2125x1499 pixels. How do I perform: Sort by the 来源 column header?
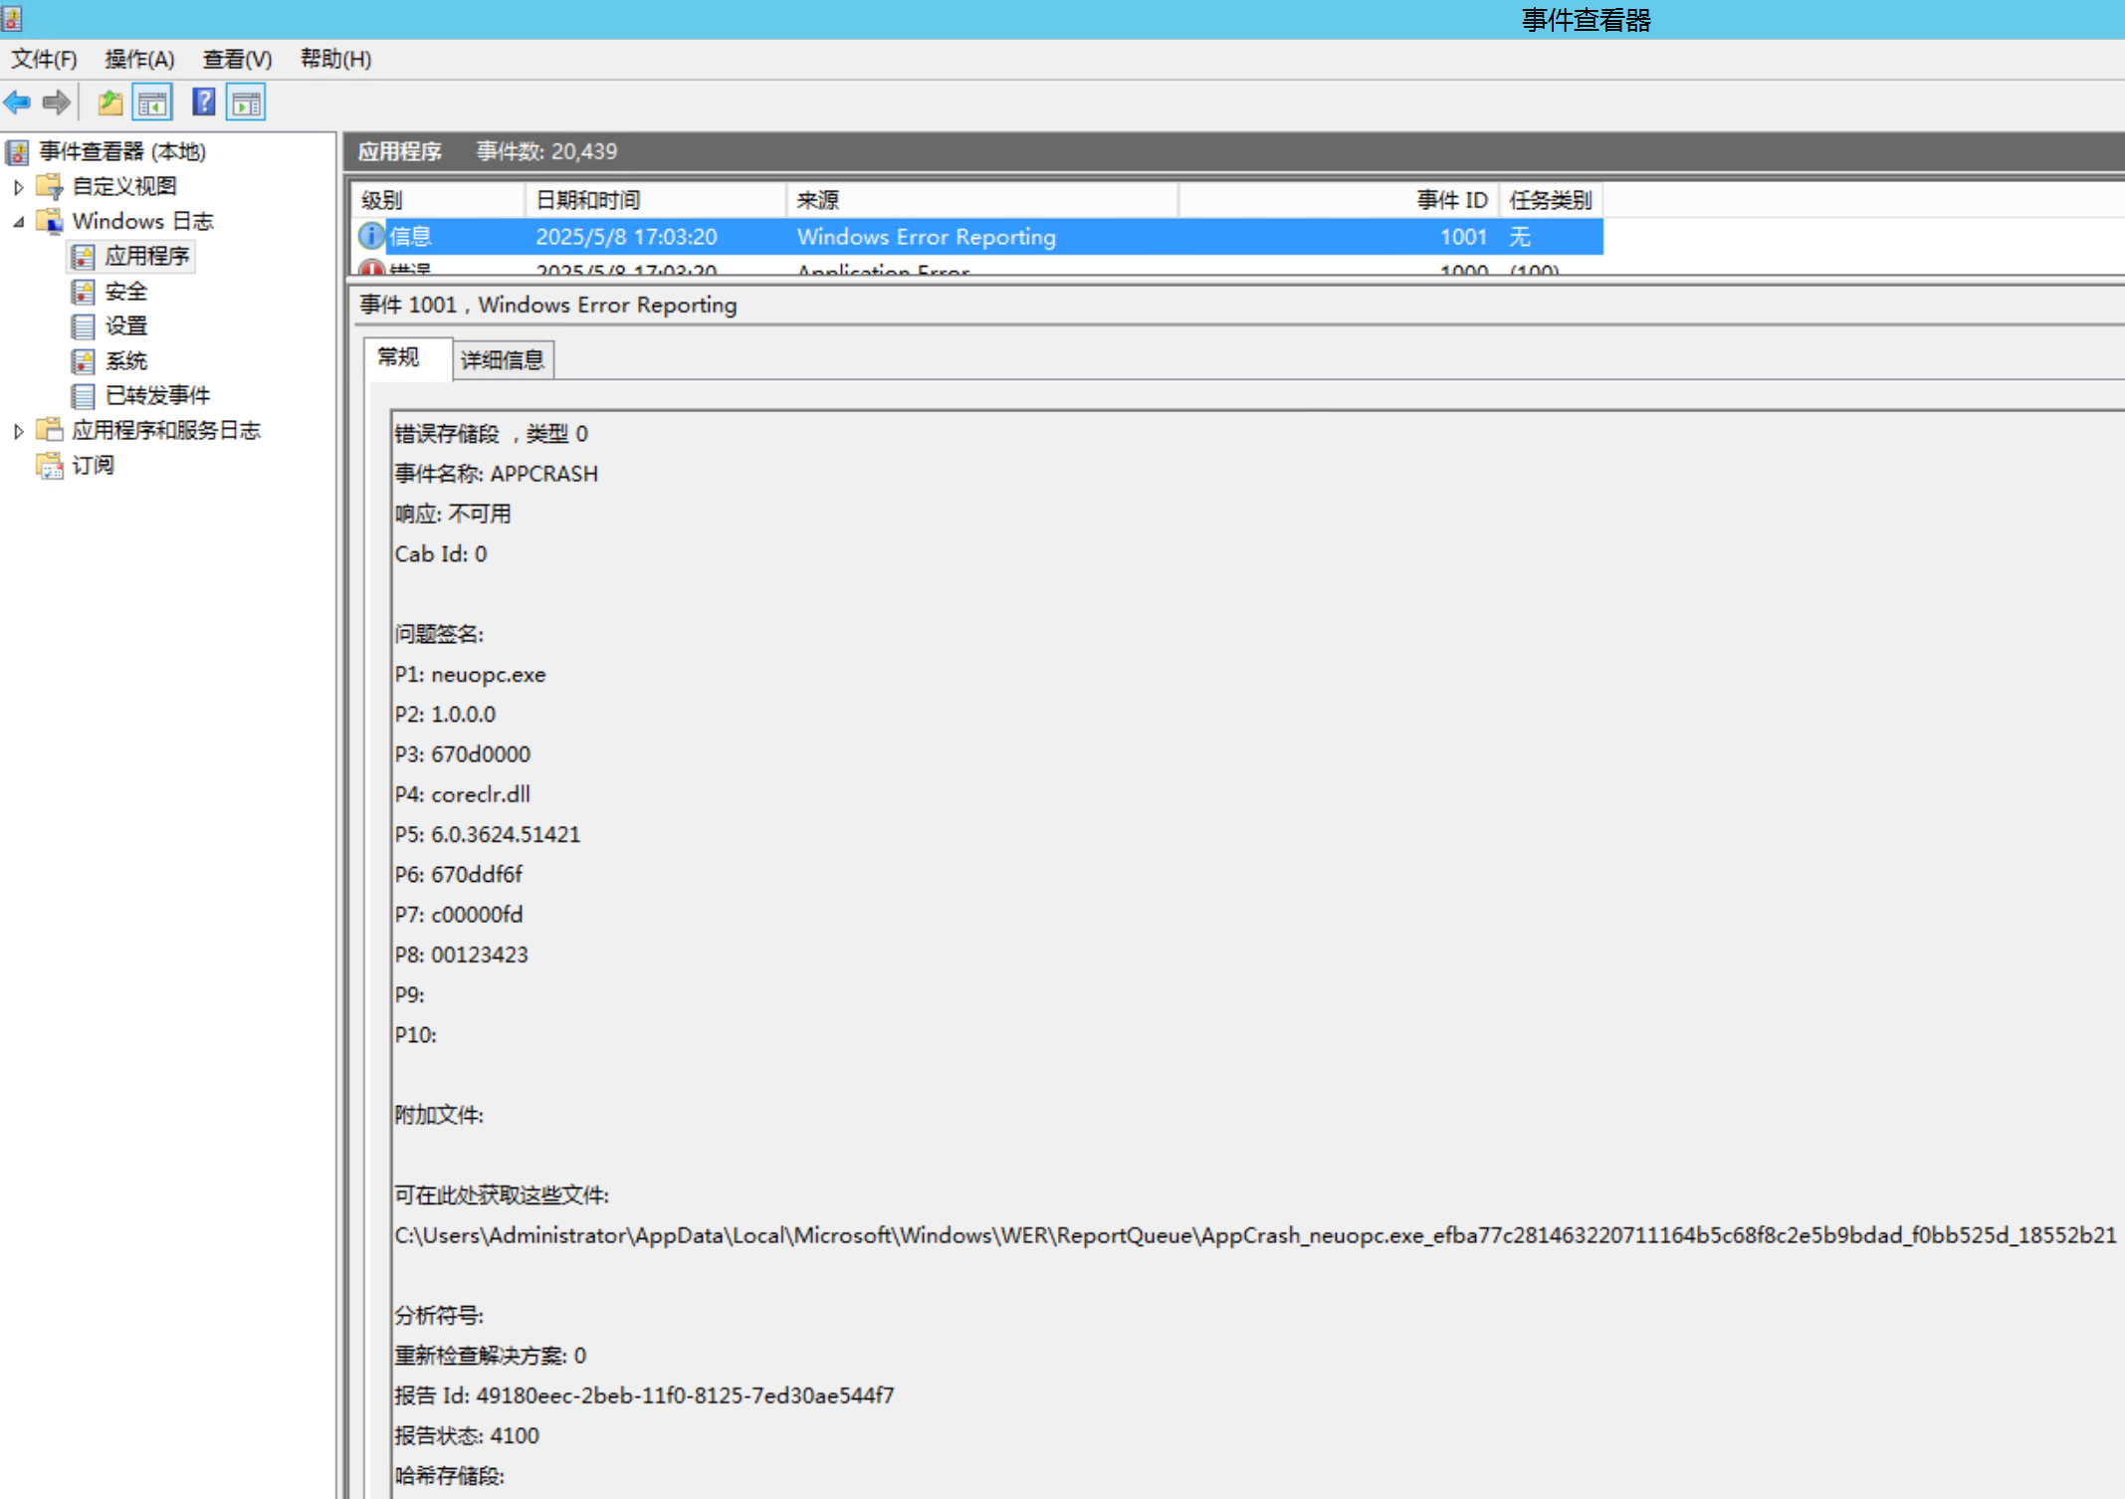[982, 200]
